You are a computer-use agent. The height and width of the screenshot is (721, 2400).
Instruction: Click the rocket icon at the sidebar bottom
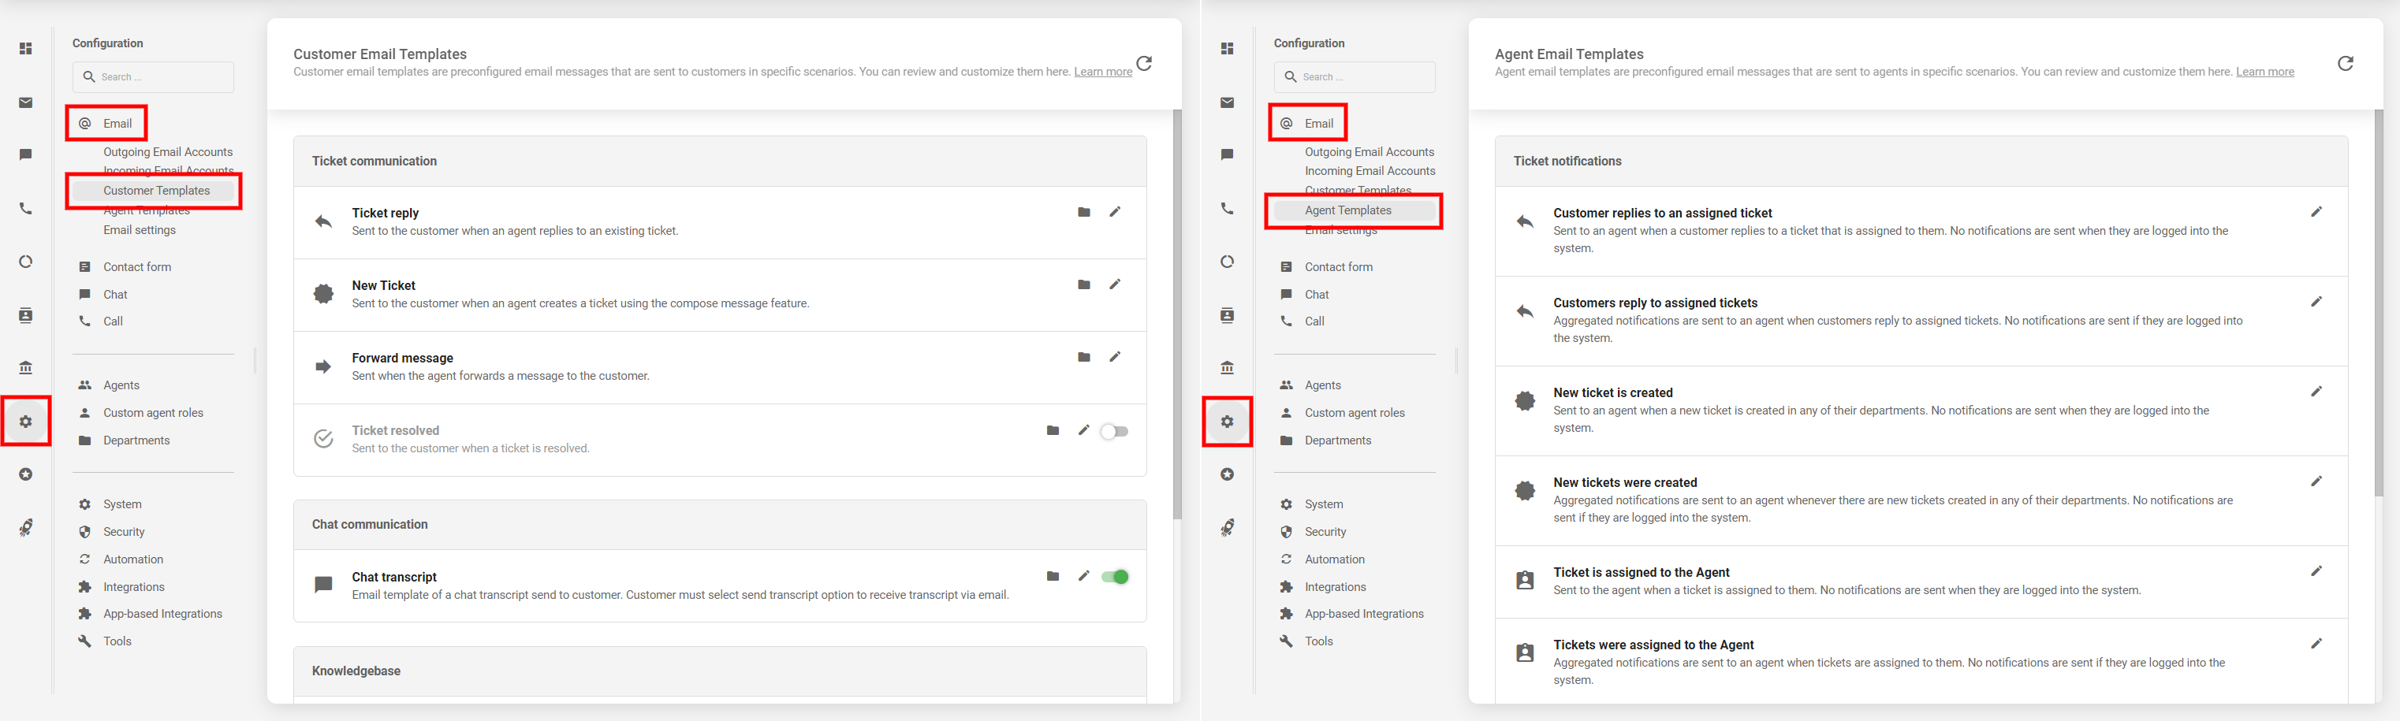click(25, 527)
